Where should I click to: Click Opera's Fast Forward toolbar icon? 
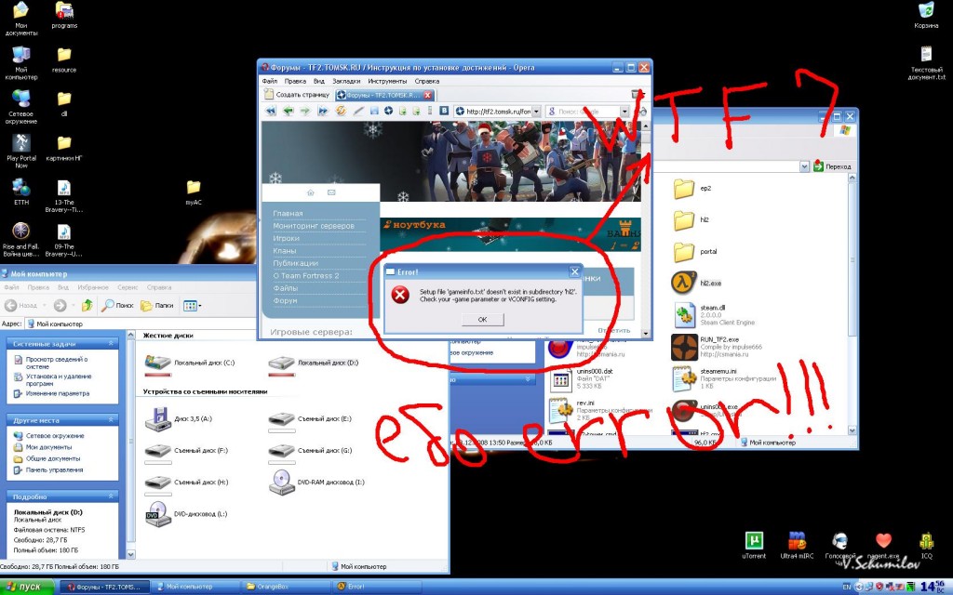323,112
